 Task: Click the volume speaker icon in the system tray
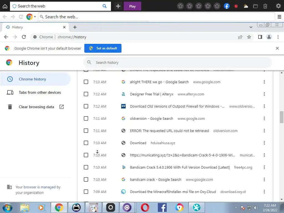pyautogui.click(x=256, y=208)
